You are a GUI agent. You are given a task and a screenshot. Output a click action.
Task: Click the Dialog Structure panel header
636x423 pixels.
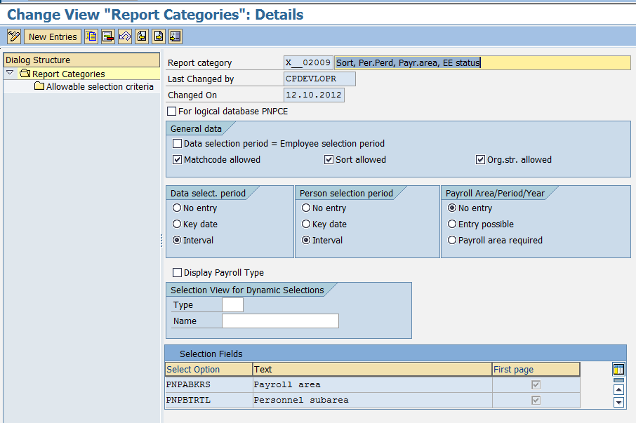point(81,60)
